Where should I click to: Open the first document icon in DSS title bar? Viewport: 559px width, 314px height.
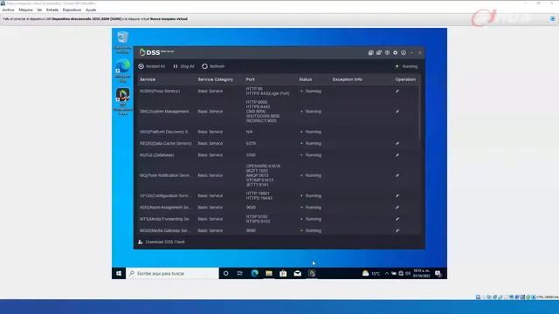[x=370, y=52]
